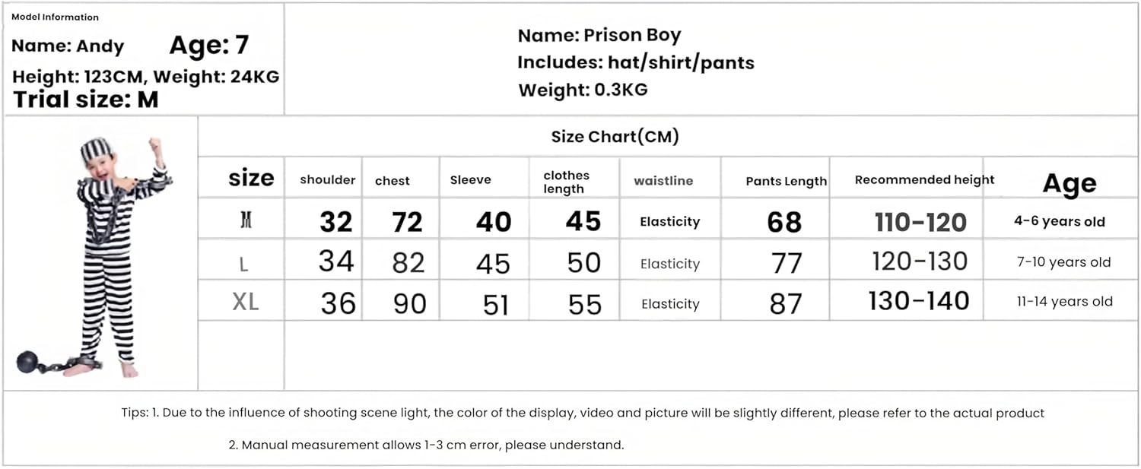The image size is (1141, 469).
Task: Click the "110-120" recommended height cell
Action: click(x=920, y=222)
